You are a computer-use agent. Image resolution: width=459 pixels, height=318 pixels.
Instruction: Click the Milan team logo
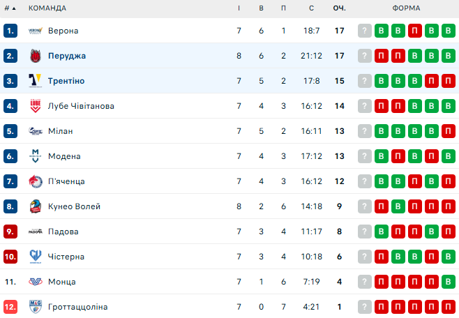click(x=36, y=131)
